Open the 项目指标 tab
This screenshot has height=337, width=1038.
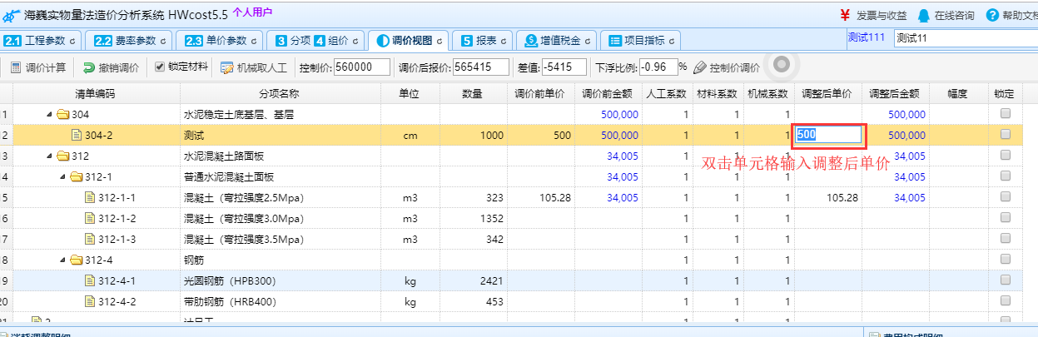[x=641, y=40]
